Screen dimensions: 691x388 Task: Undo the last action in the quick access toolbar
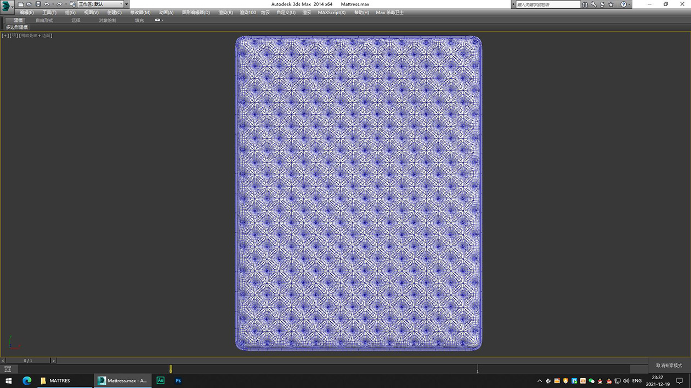[47, 4]
